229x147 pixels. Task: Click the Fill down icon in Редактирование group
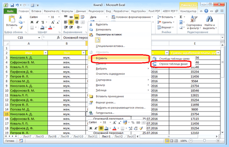tap(181, 22)
